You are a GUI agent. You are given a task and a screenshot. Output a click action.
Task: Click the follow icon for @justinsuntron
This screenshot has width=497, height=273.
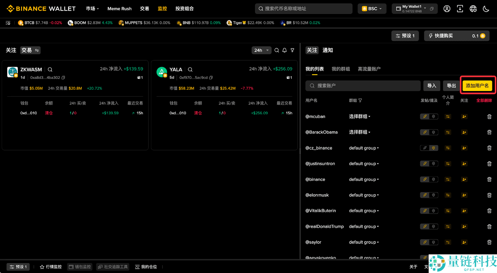pos(464,164)
